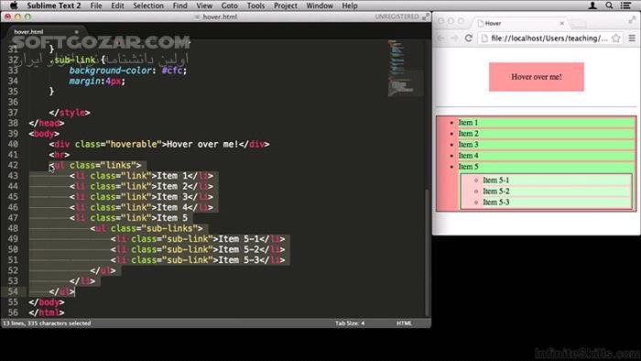Open the HTML syntax selector

pyautogui.click(x=404, y=323)
